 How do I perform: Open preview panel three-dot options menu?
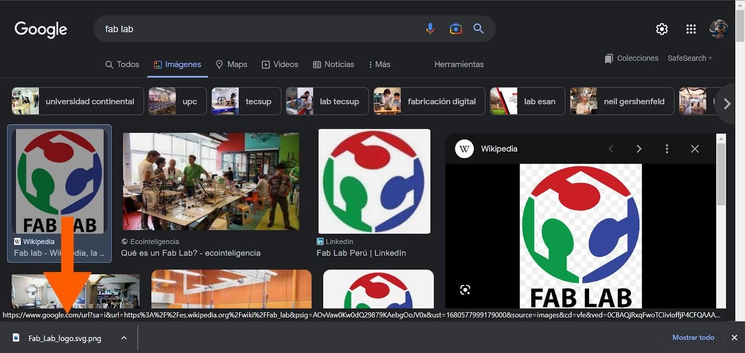tap(667, 149)
